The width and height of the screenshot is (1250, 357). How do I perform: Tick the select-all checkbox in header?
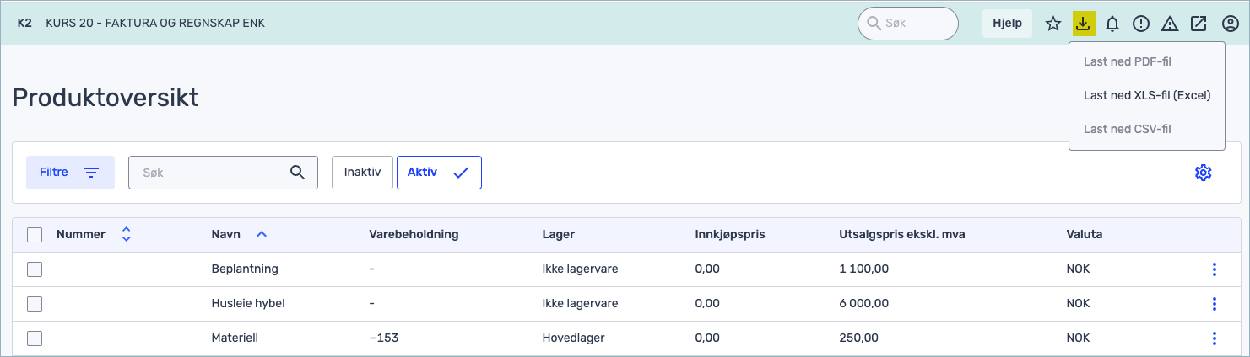(x=35, y=235)
